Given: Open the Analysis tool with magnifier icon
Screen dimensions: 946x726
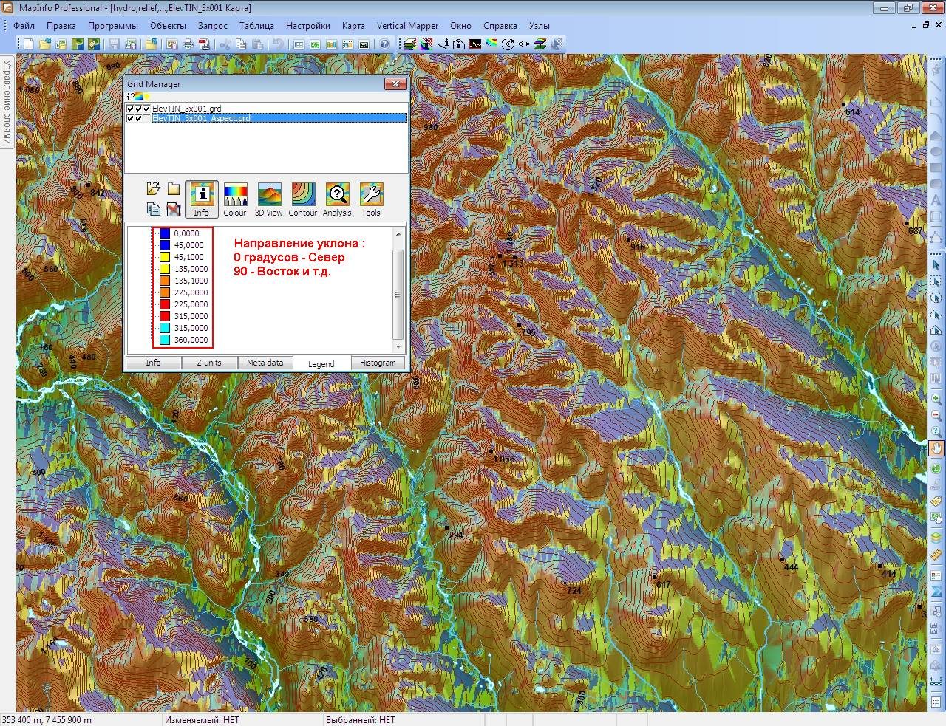Looking at the screenshot, I should (337, 199).
